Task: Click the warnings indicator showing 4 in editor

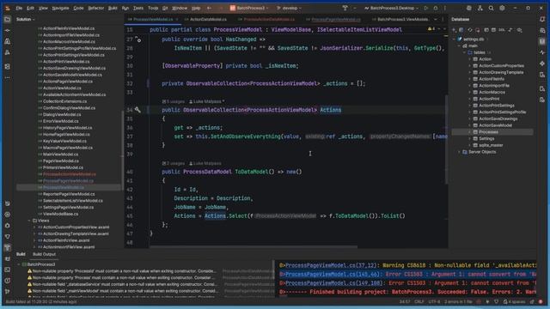Action: click(x=431, y=29)
